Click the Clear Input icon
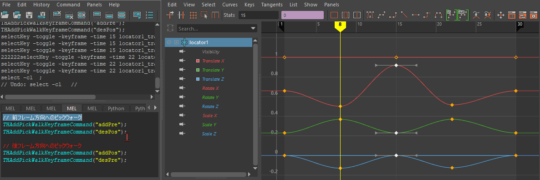Image resolution: width=540 pixels, height=180 pixels. click(69, 15)
